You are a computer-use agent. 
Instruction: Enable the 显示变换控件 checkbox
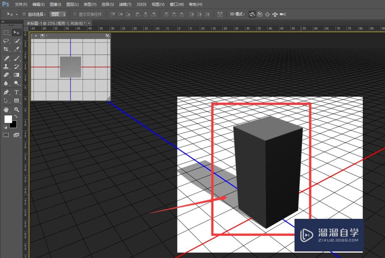click(x=74, y=14)
